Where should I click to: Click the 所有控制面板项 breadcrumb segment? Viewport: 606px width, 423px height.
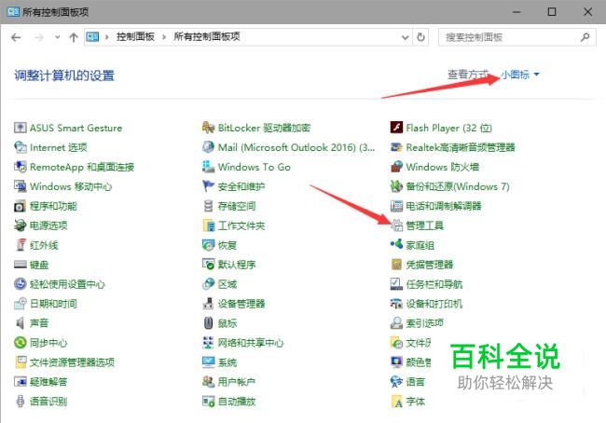point(207,37)
